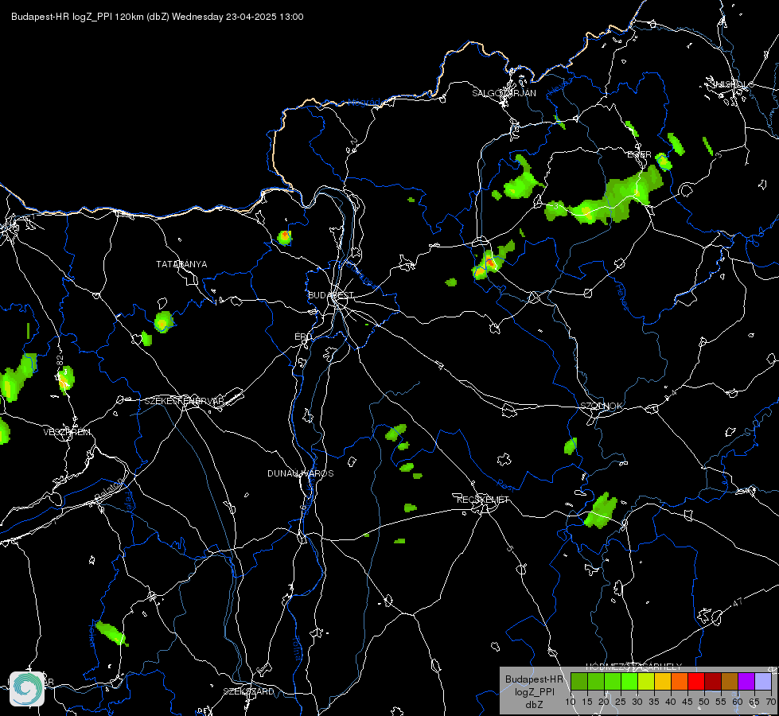The image size is (779, 716).
Task: Click the blue Nógrád county label
Action: tap(364, 103)
